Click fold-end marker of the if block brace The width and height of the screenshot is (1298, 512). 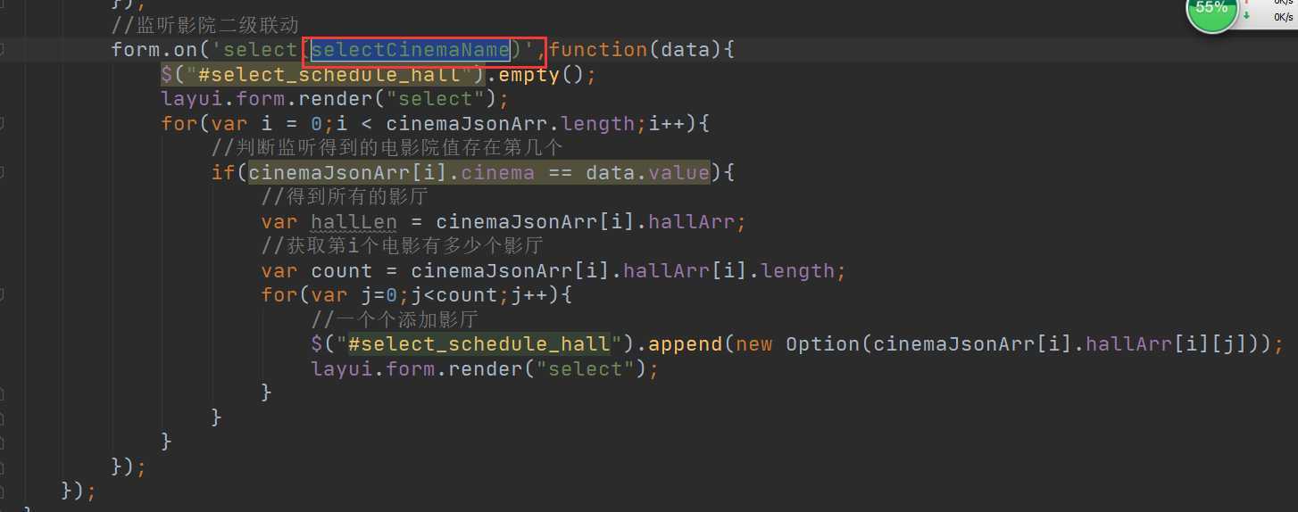point(3,417)
